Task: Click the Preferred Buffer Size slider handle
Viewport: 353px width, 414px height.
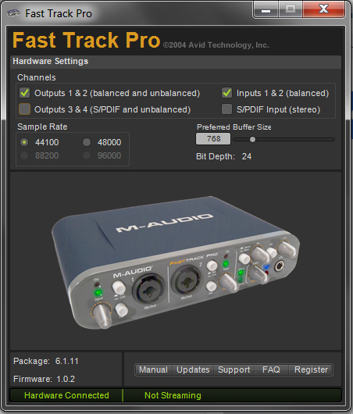Action: 252,139
